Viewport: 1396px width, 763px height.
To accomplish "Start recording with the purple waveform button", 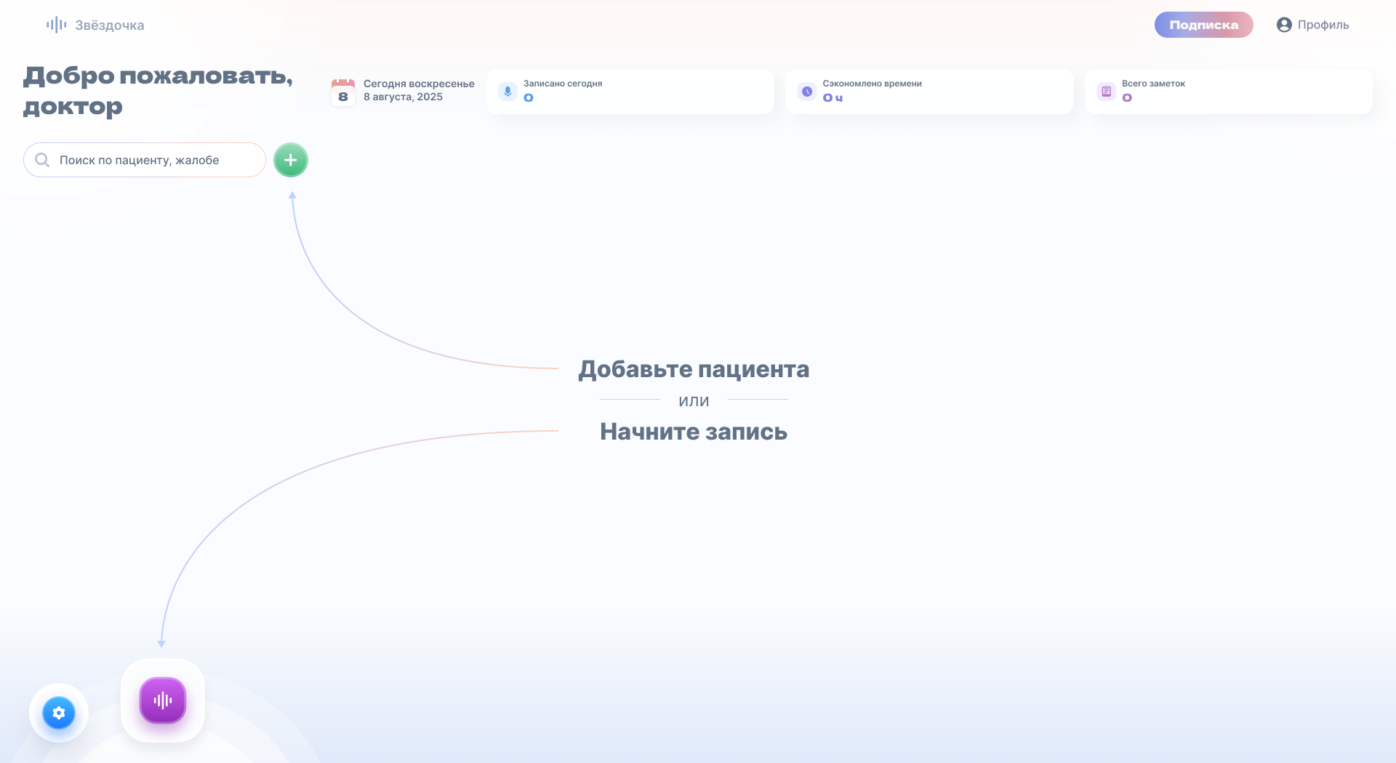I will click(x=163, y=701).
